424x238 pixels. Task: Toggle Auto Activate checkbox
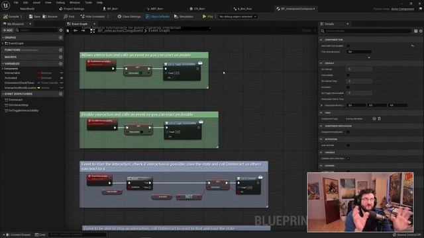pyautogui.click(x=348, y=145)
